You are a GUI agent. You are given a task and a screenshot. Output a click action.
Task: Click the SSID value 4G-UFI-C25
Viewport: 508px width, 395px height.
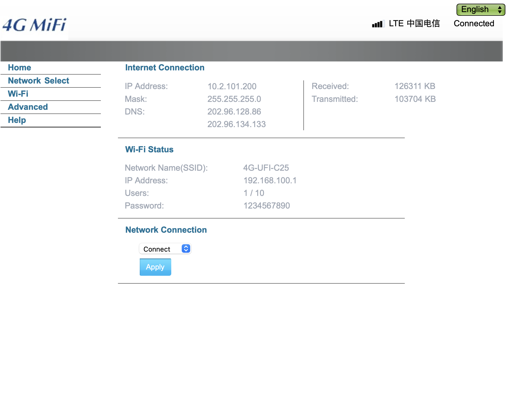tap(266, 168)
